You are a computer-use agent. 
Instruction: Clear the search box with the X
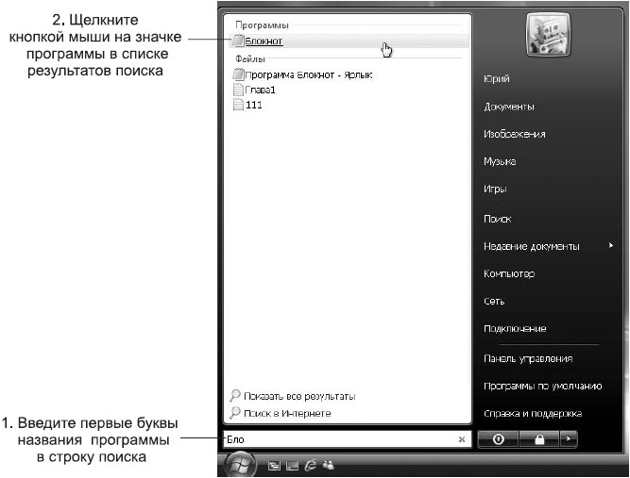coord(462,439)
